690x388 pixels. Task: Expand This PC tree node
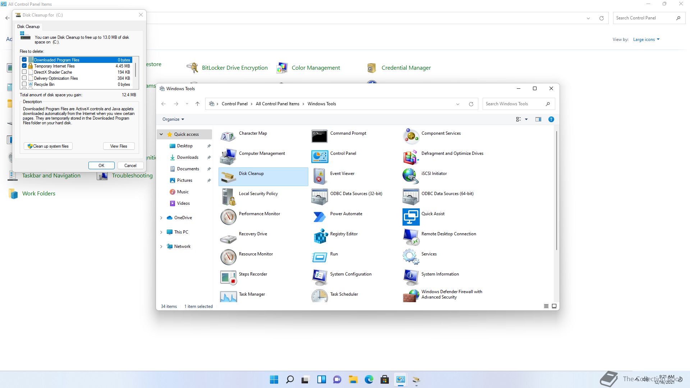[x=161, y=232]
